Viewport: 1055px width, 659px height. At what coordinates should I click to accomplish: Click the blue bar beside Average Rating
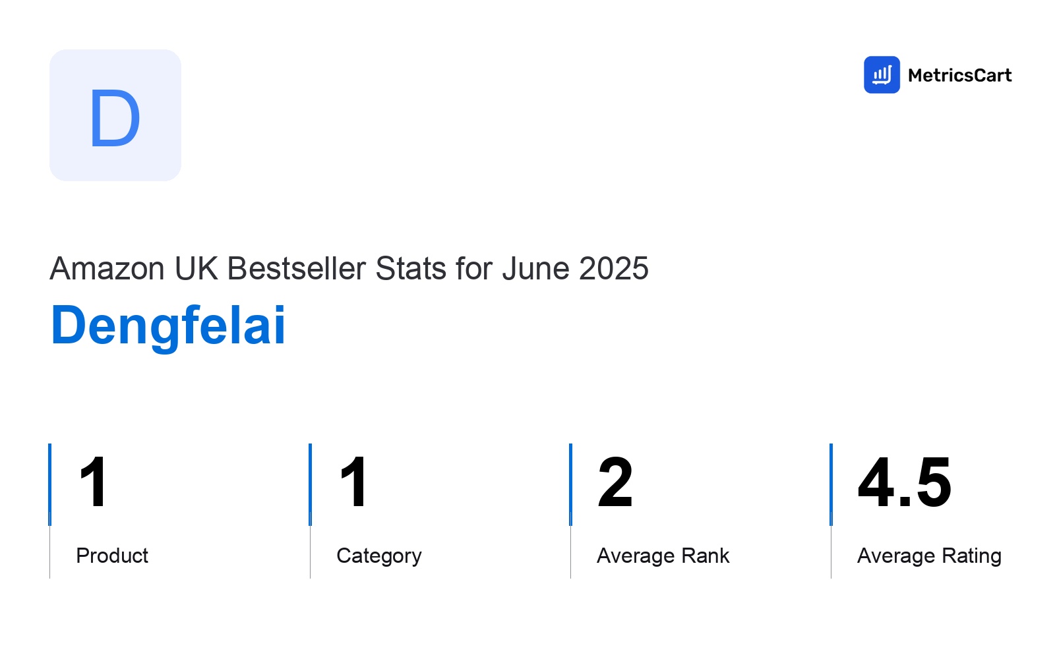click(831, 484)
